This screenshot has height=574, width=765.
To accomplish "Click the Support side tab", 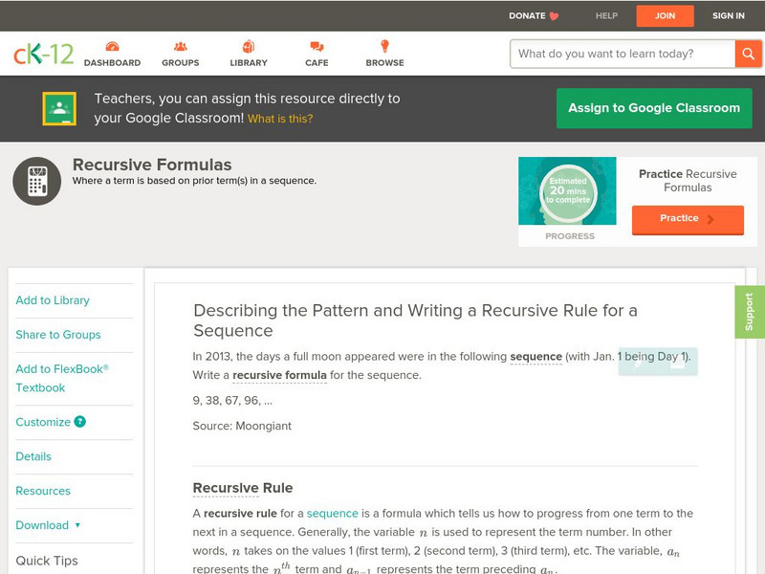I will [750, 312].
